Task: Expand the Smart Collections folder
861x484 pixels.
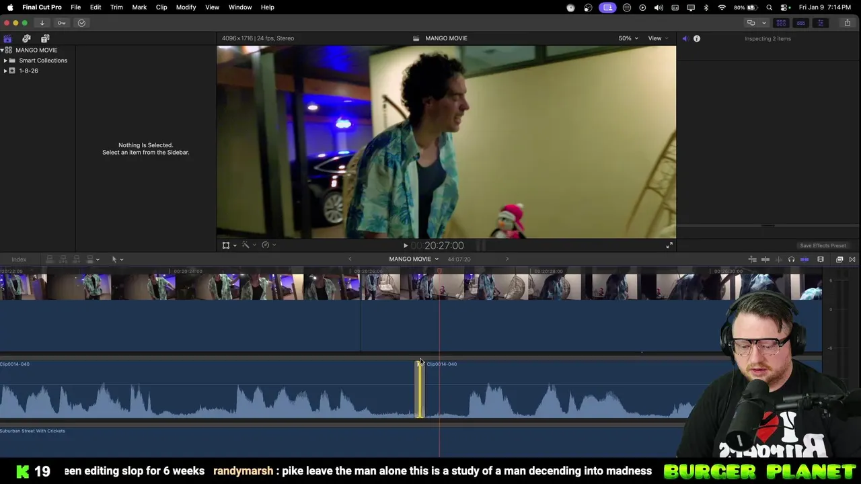Action: pos(5,61)
